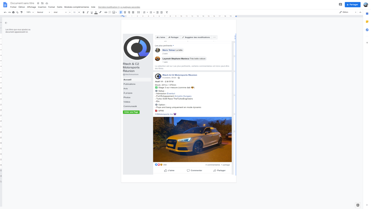Open the text color picker

point(96,12)
